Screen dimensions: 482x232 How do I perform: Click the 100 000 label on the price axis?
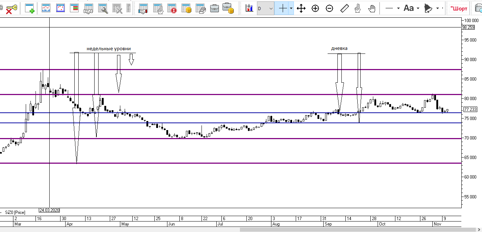(471, 20)
